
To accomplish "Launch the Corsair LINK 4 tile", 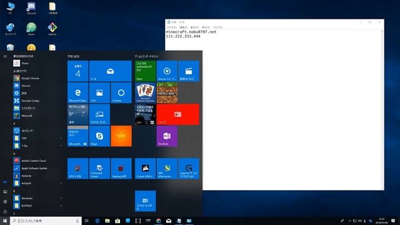I will [146, 169].
